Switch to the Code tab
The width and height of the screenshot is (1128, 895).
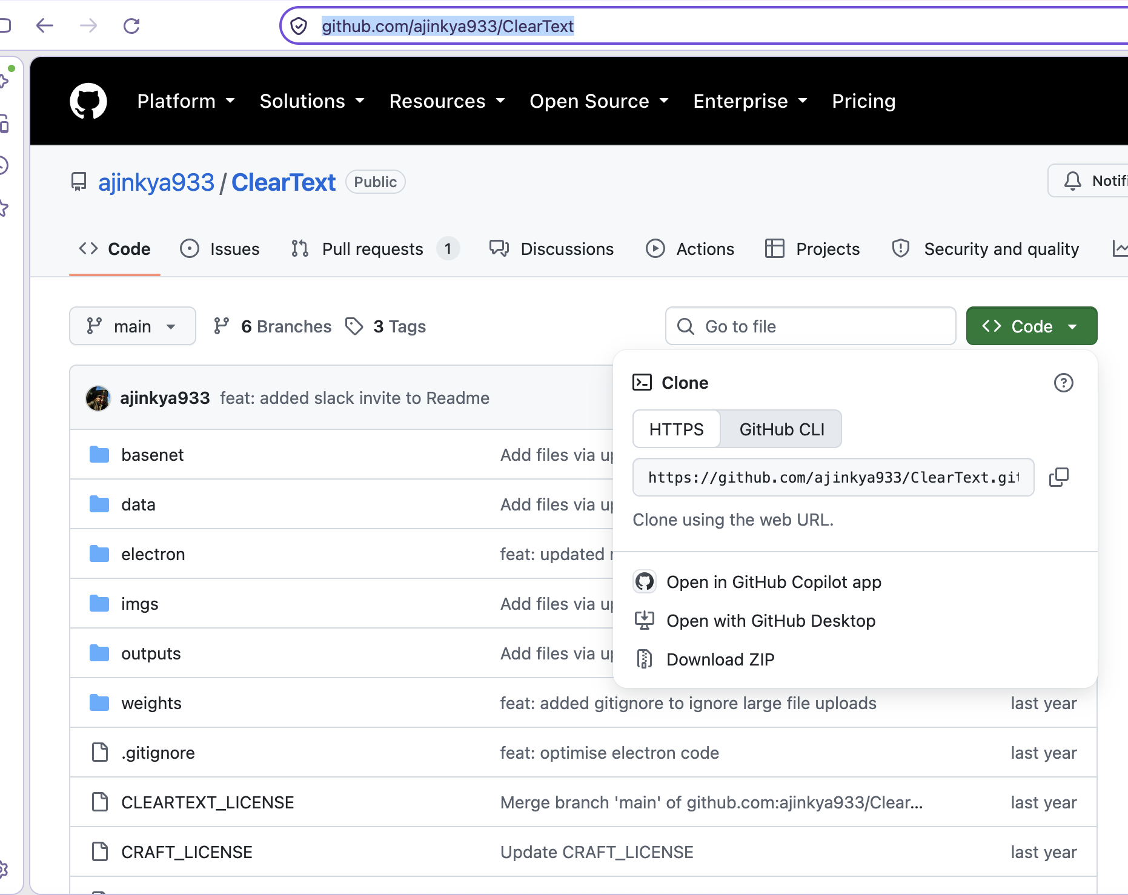tap(114, 249)
